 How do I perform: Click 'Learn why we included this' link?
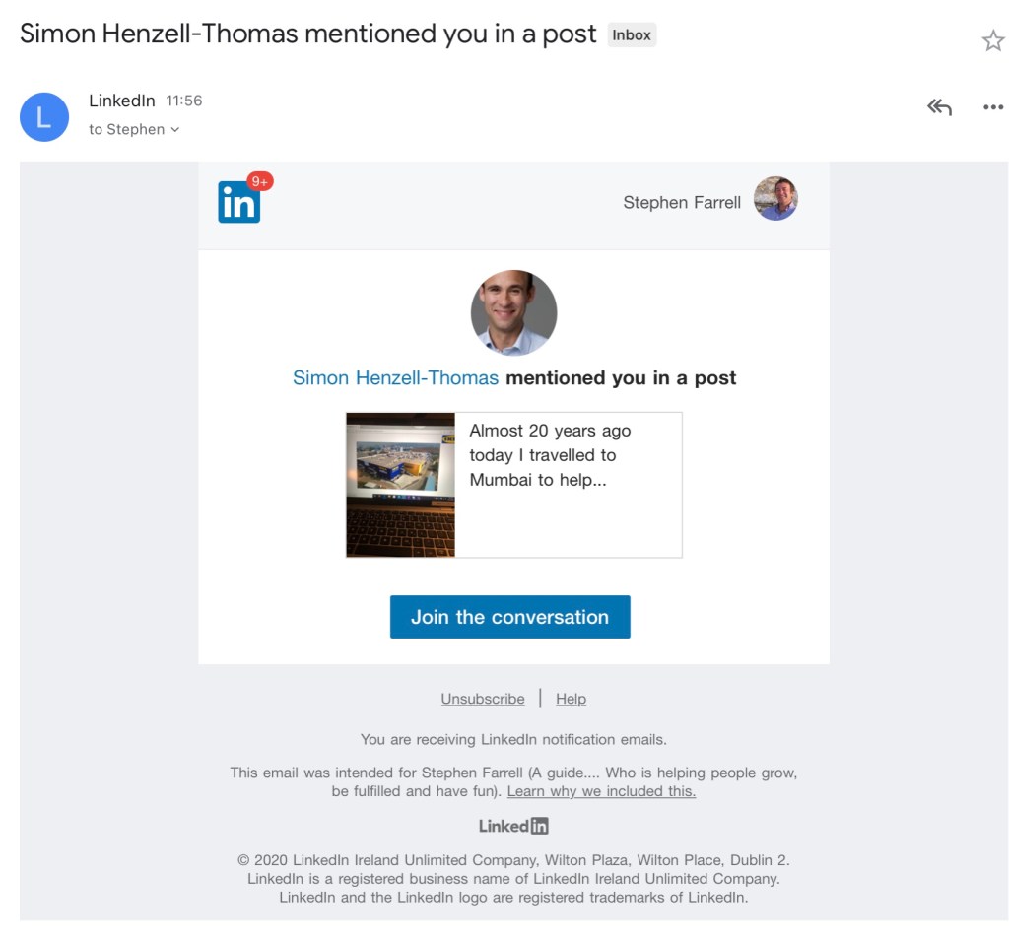coord(601,791)
